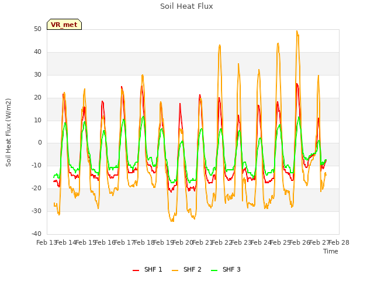
Task: Click the -30 y-axis tick label
Action: (36, 211)
